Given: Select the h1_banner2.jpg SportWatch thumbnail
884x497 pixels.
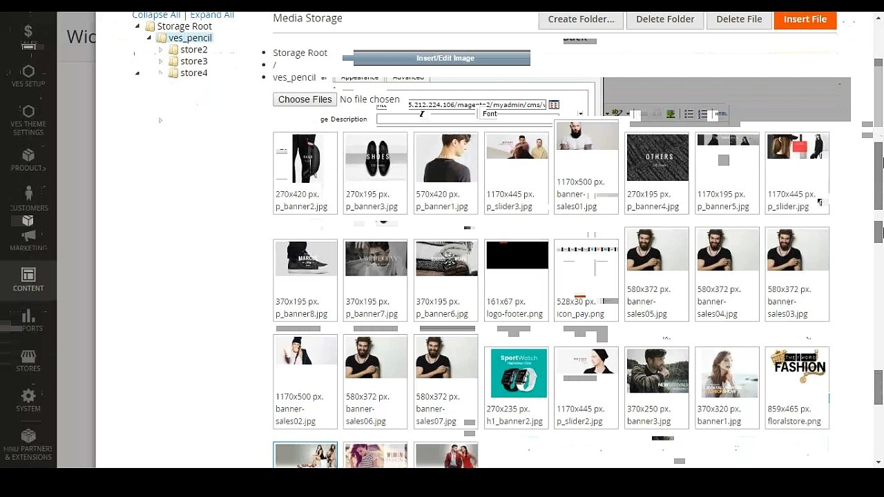Looking at the screenshot, I should tap(517, 388).
